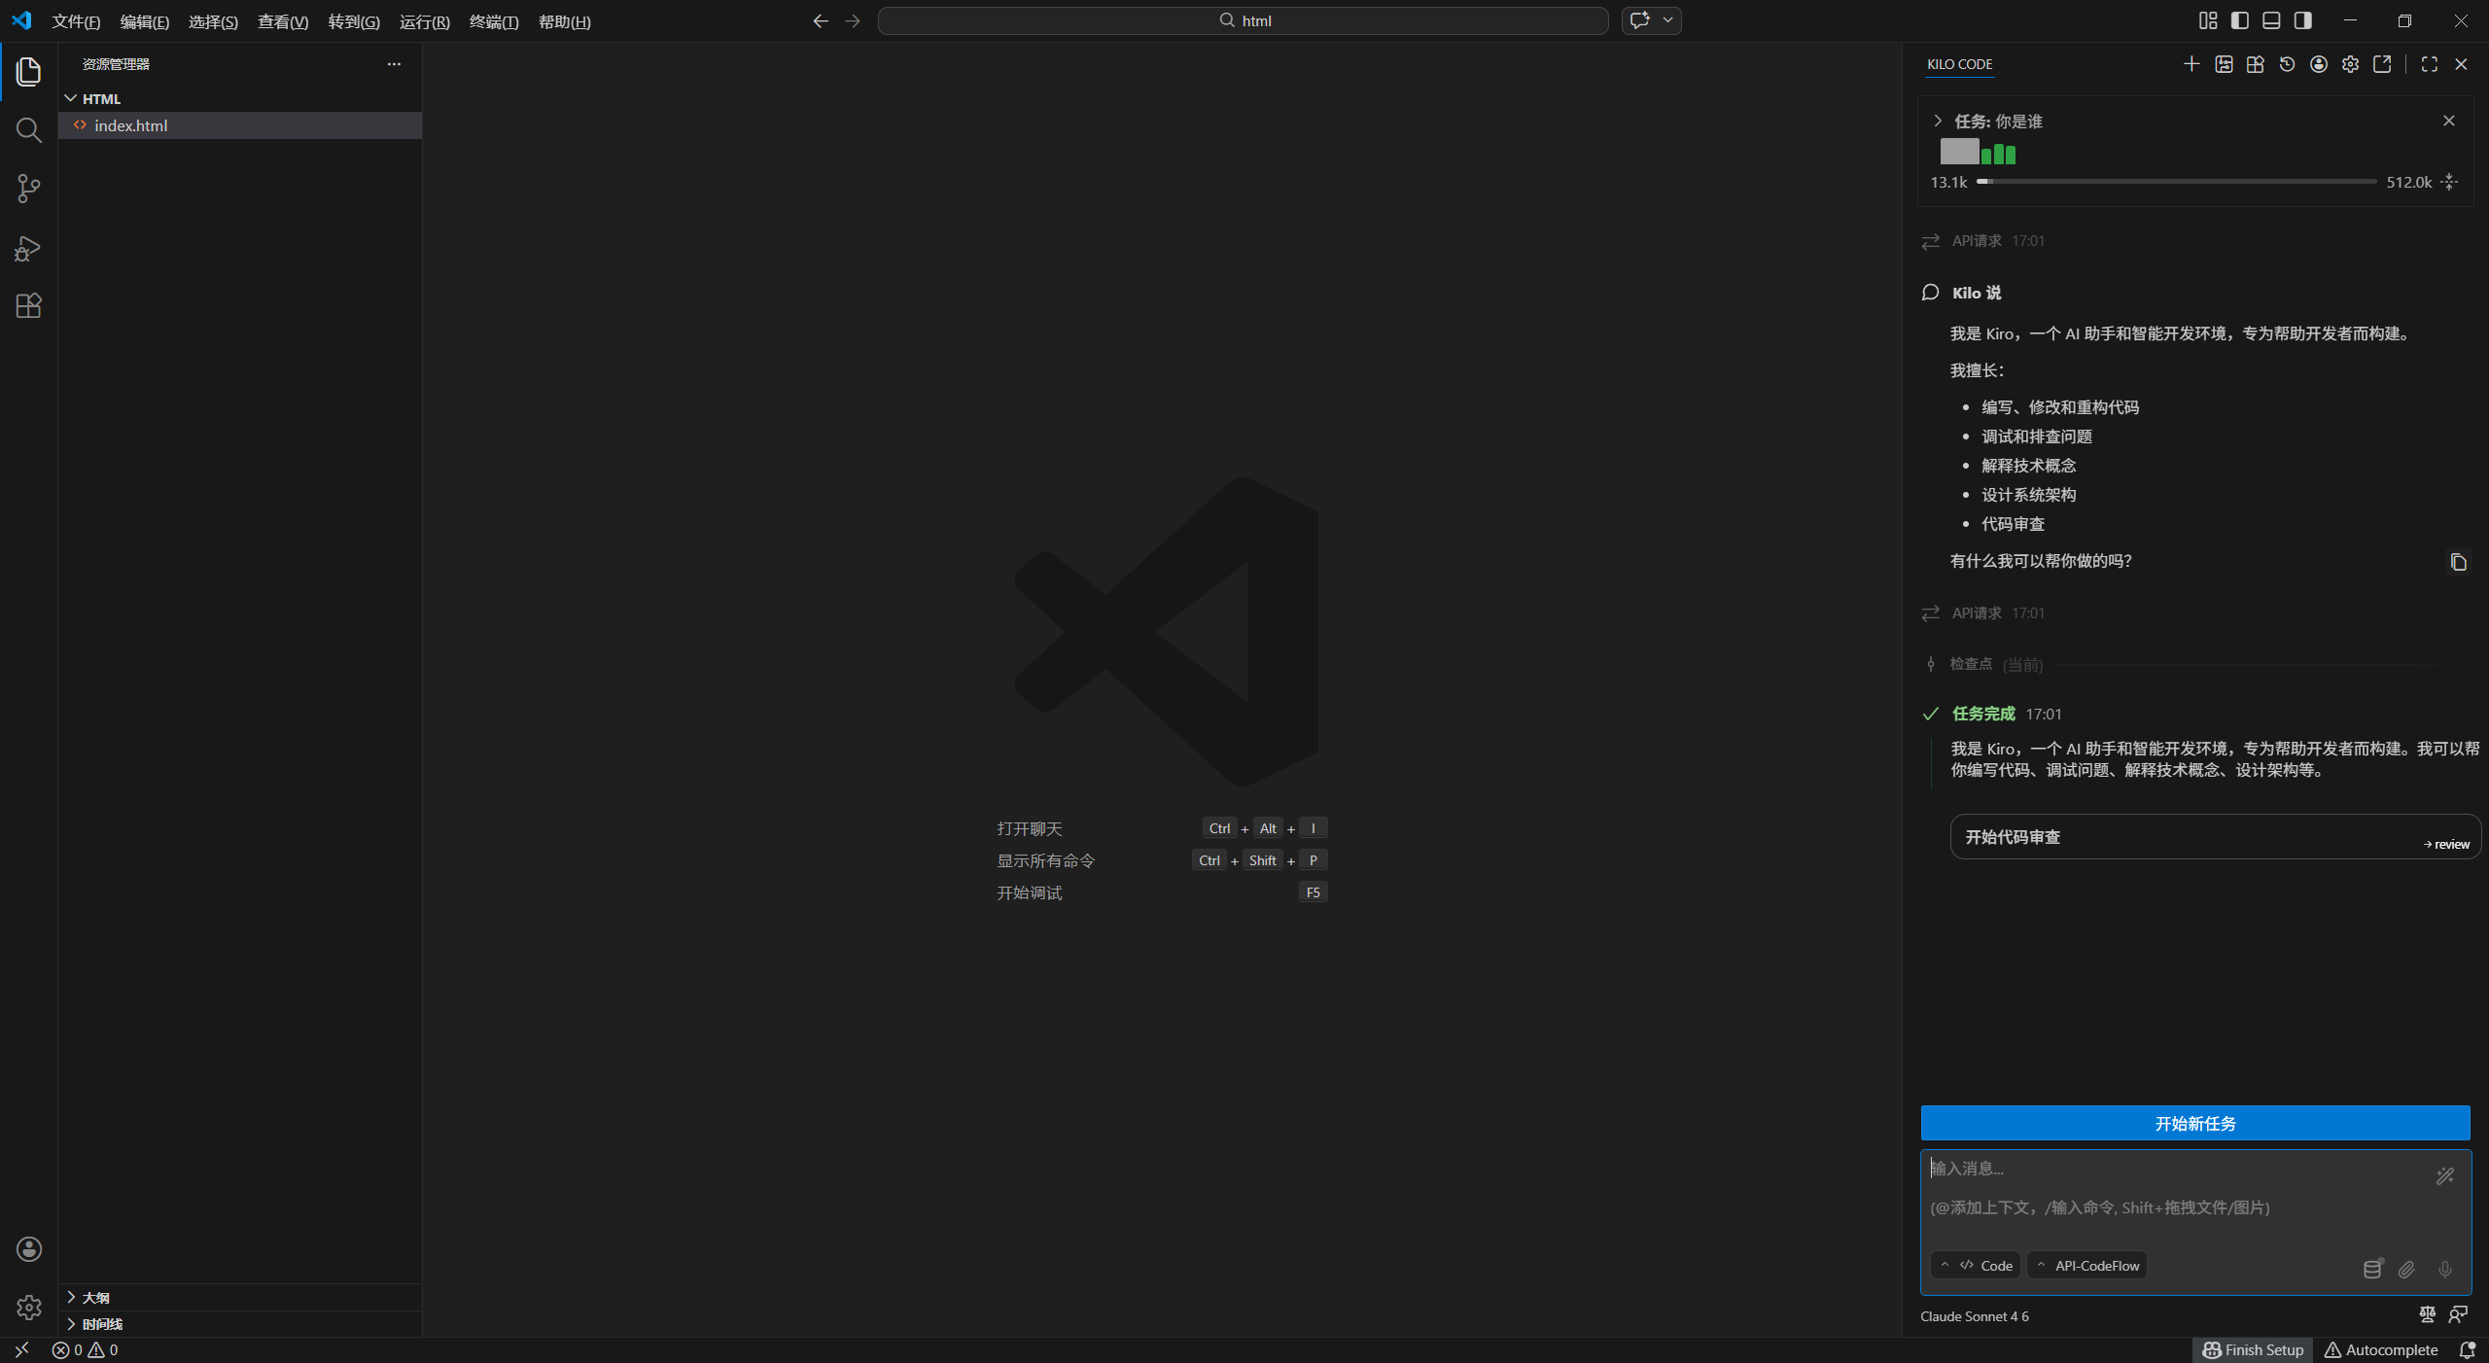Toggle the bottom panel layout button

(2271, 20)
